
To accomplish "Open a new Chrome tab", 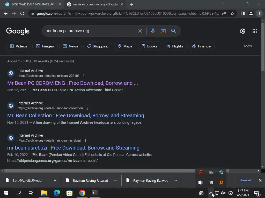I will click(132, 4).
